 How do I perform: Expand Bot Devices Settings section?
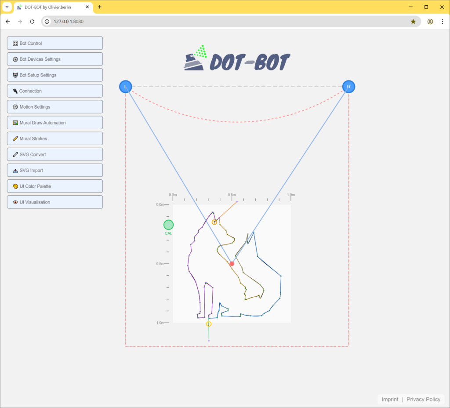tap(55, 59)
